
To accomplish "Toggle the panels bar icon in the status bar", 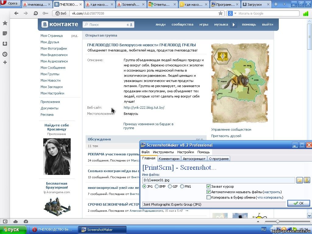I will [5, 222].
